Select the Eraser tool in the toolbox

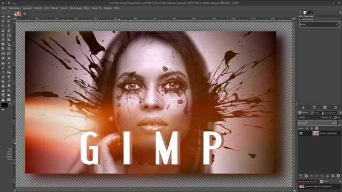9,68
